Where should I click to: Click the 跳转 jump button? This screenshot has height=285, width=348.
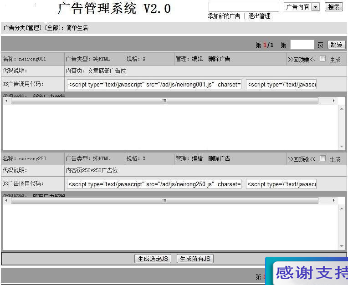pyautogui.click(x=337, y=45)
